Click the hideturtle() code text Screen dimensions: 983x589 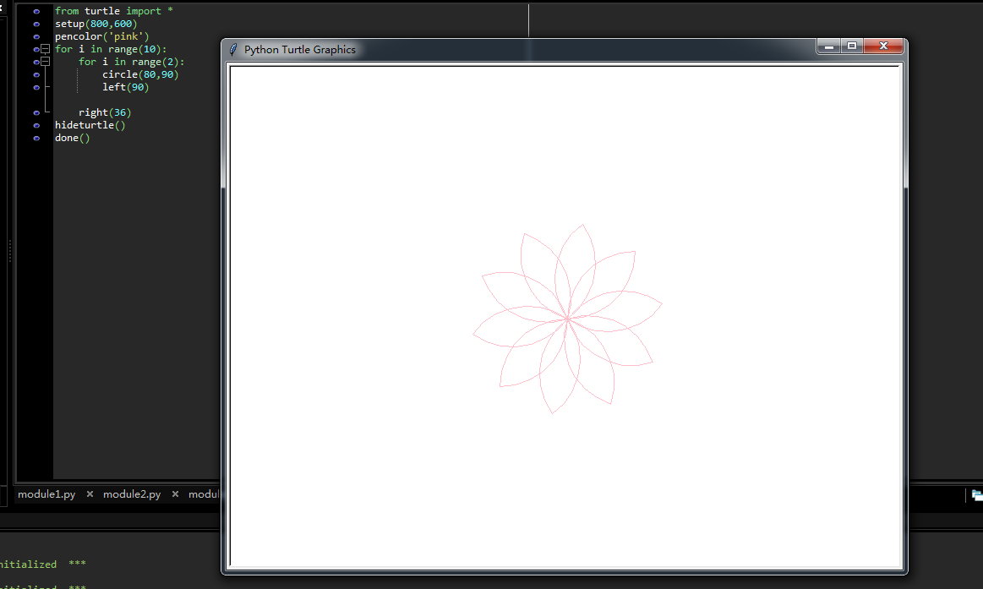click(90, 125)
